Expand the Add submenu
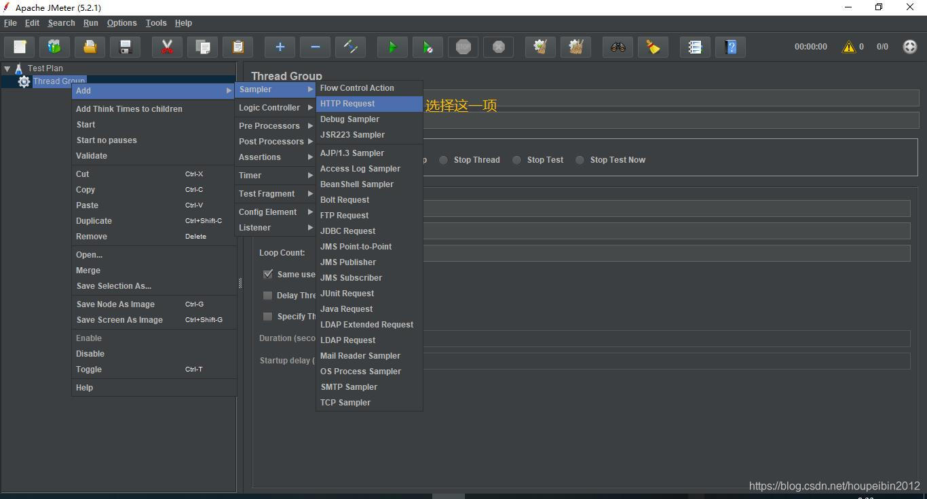This screenshot has width=927, height=499. tap(154, 91)
